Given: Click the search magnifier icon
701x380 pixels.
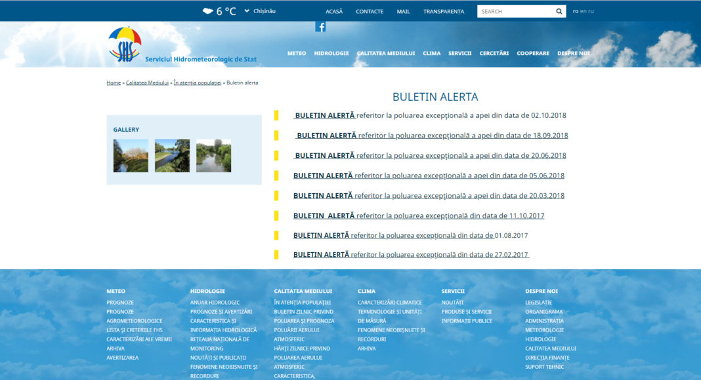Looking at the screenshot, I should 559,12.
